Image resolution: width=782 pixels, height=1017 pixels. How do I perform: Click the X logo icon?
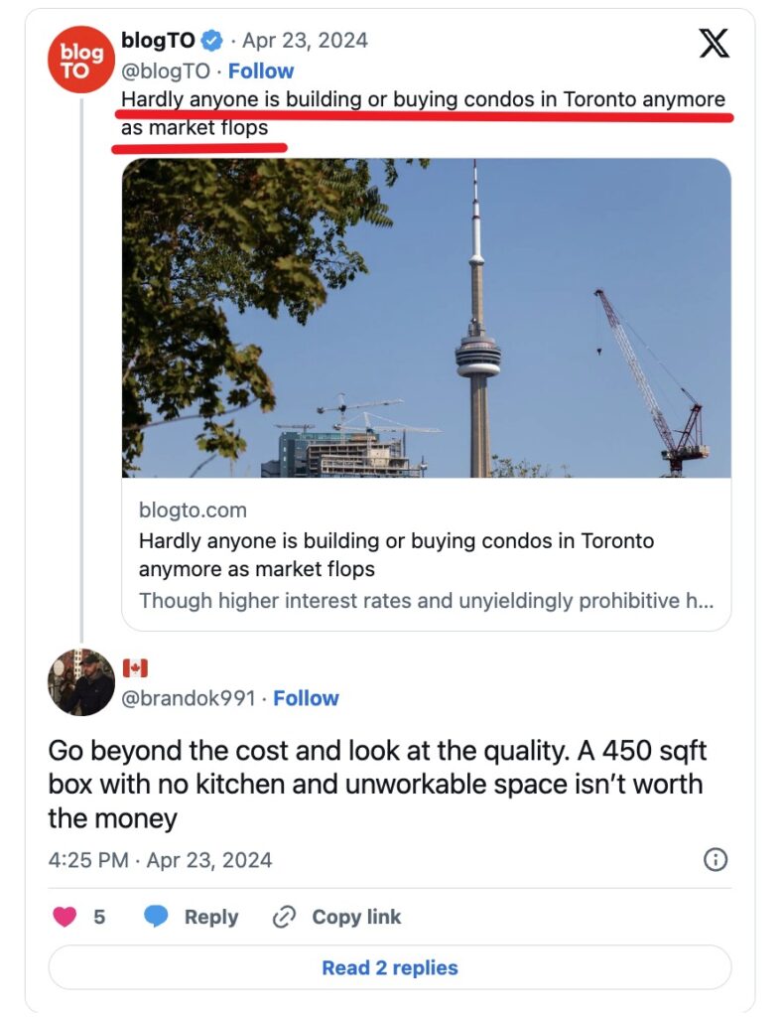[714, 43]
